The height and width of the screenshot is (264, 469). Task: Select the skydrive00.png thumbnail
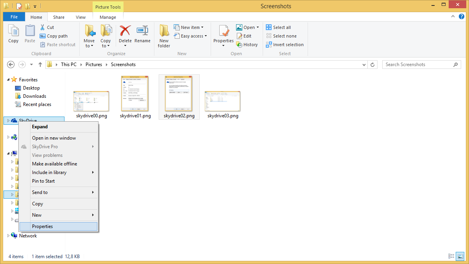[91, 101]
